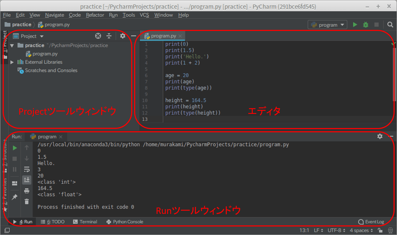Open the Window menu

[x=164, y=15]
